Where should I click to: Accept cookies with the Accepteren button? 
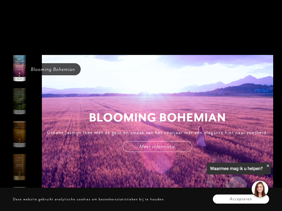point(241,199)
